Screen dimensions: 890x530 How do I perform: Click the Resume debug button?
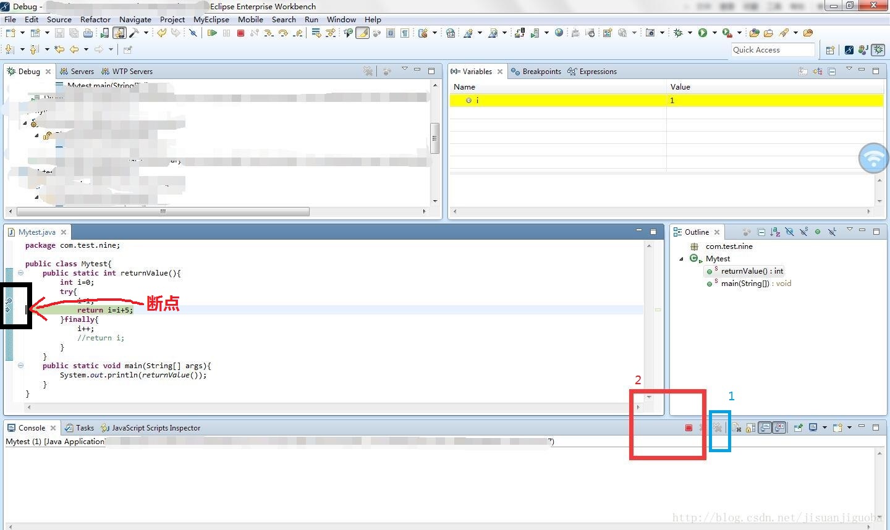(213, 33)
